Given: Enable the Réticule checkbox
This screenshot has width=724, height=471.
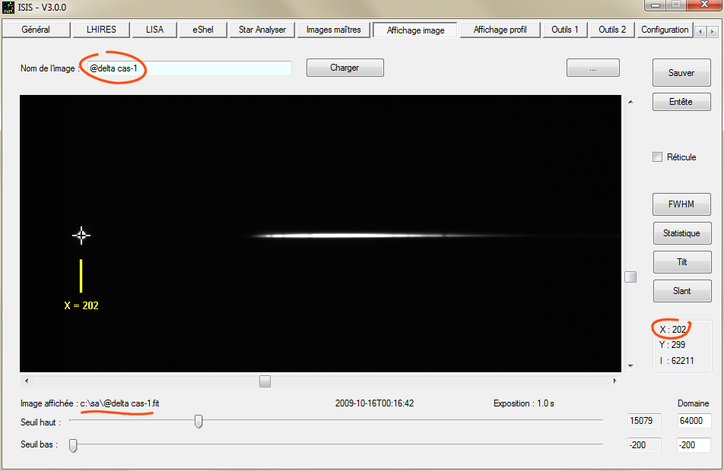Looking at the screenshot, I should point(658,157).
